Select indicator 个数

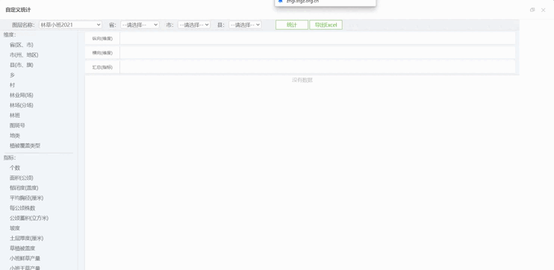pos(15,168)
